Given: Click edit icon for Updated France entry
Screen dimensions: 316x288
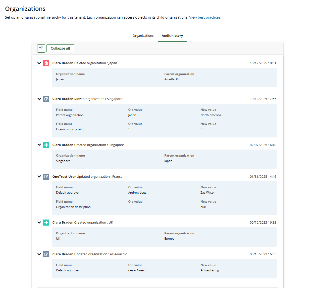Looking at the screenshot, I should pyautogui.click(x=46, y=177).
